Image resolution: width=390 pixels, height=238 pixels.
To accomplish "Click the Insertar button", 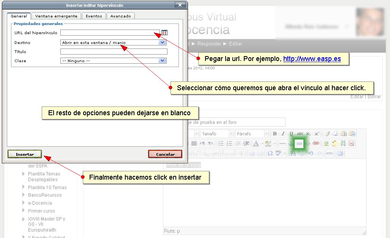I will 25,154.
